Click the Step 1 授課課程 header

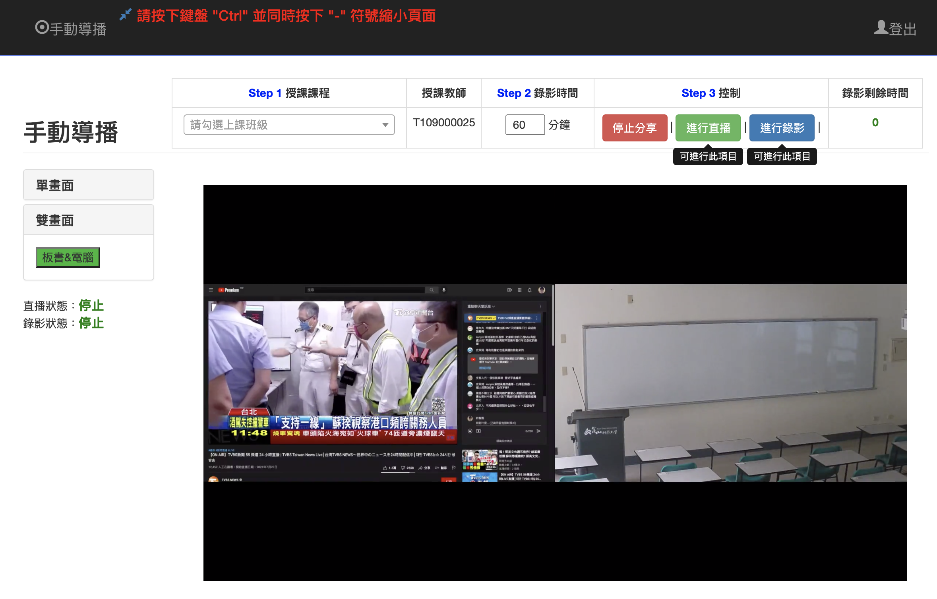[x=289, y=93]
